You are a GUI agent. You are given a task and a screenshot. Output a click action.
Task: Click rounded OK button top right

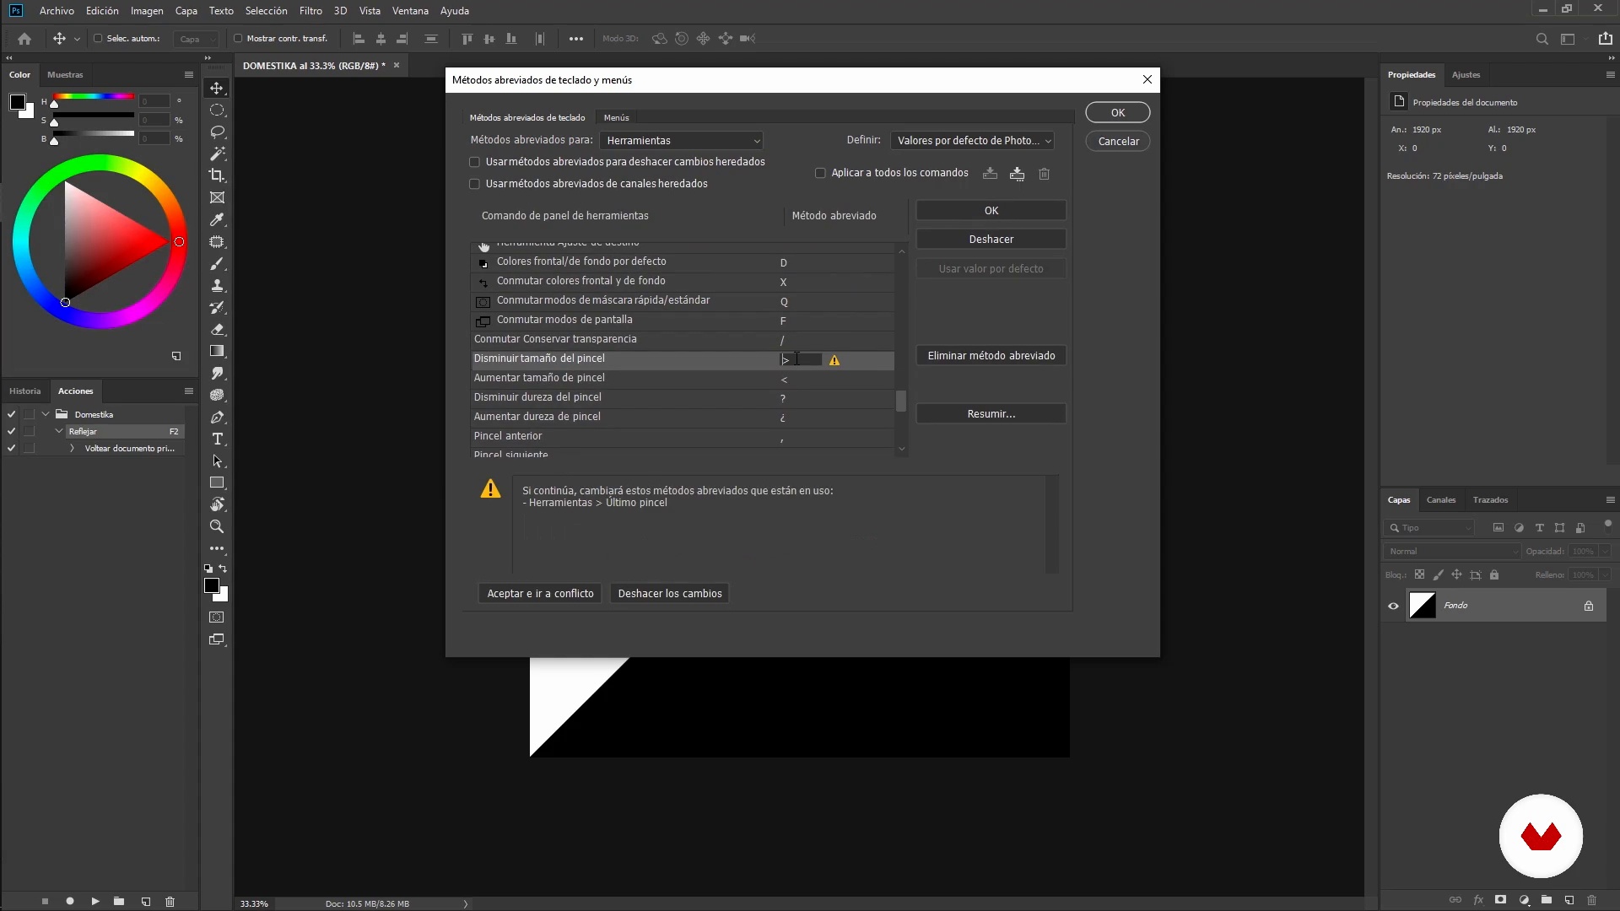pos(1118,113)
